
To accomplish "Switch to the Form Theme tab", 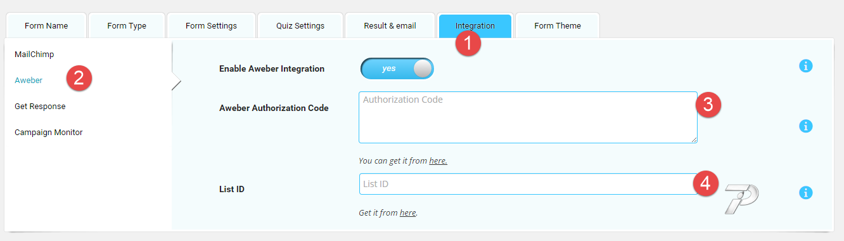I will click(x=558, y=26).
